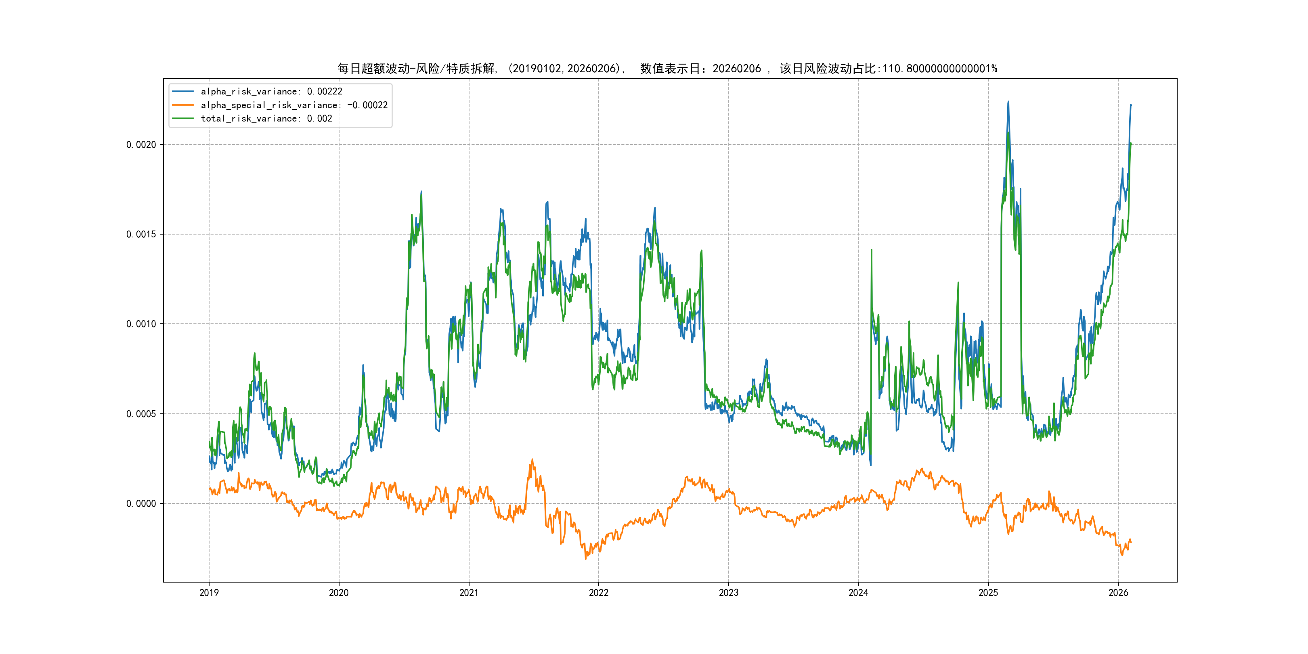Click the 2024 x-axis tick label
The width and height of the screenshot is (1308, 654).
click(858, 593)
